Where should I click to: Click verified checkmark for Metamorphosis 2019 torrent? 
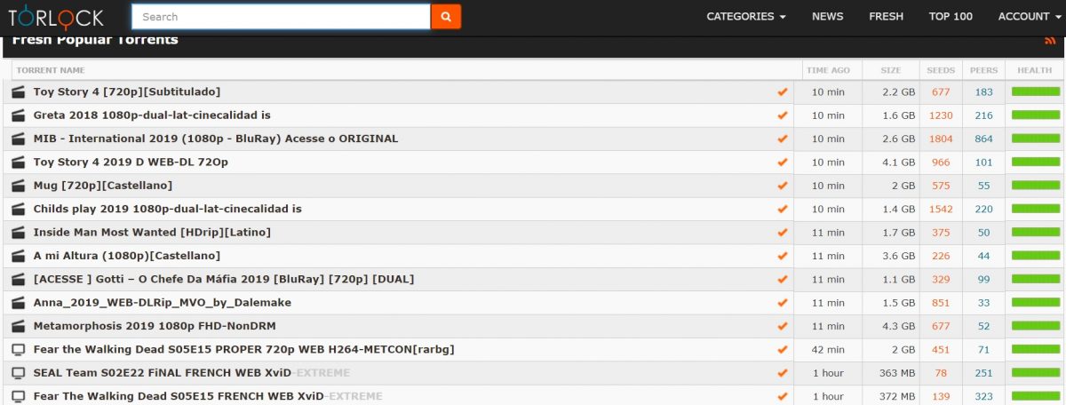[782, 326]
